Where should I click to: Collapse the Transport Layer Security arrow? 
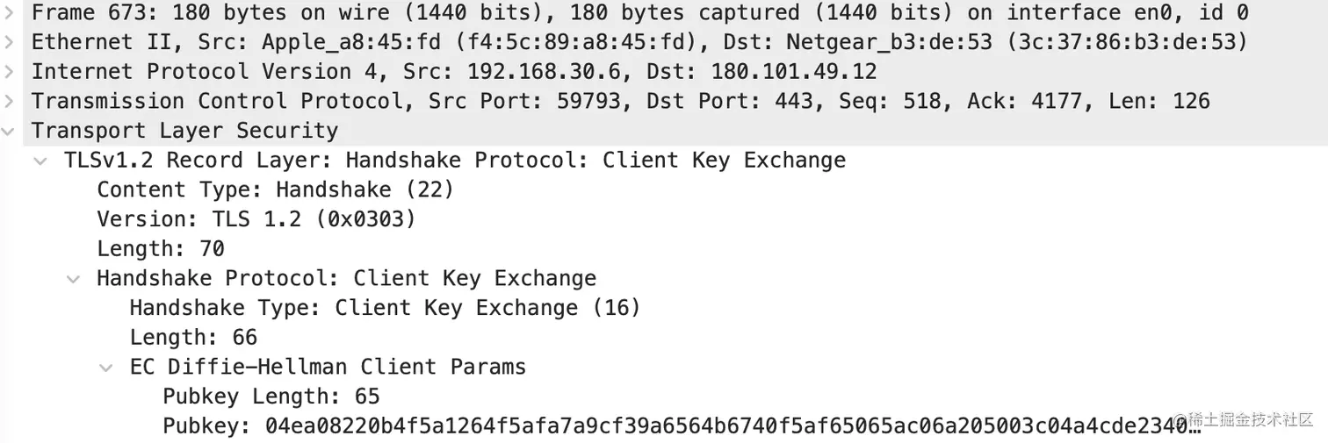[8, 131]
